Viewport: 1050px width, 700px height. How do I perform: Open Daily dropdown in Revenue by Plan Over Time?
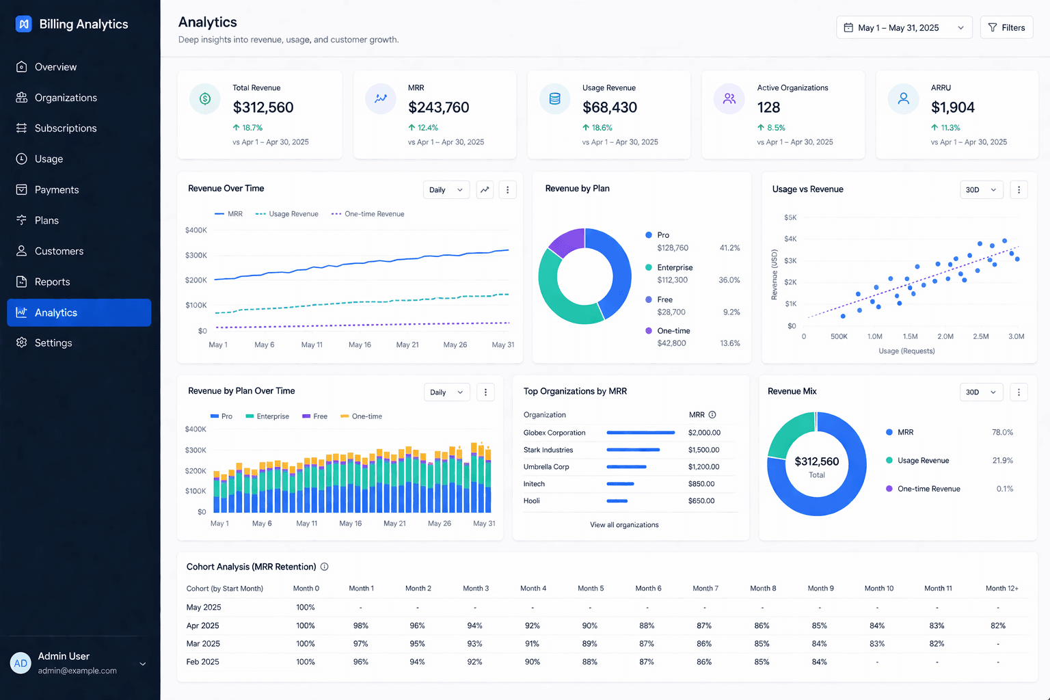447,392
